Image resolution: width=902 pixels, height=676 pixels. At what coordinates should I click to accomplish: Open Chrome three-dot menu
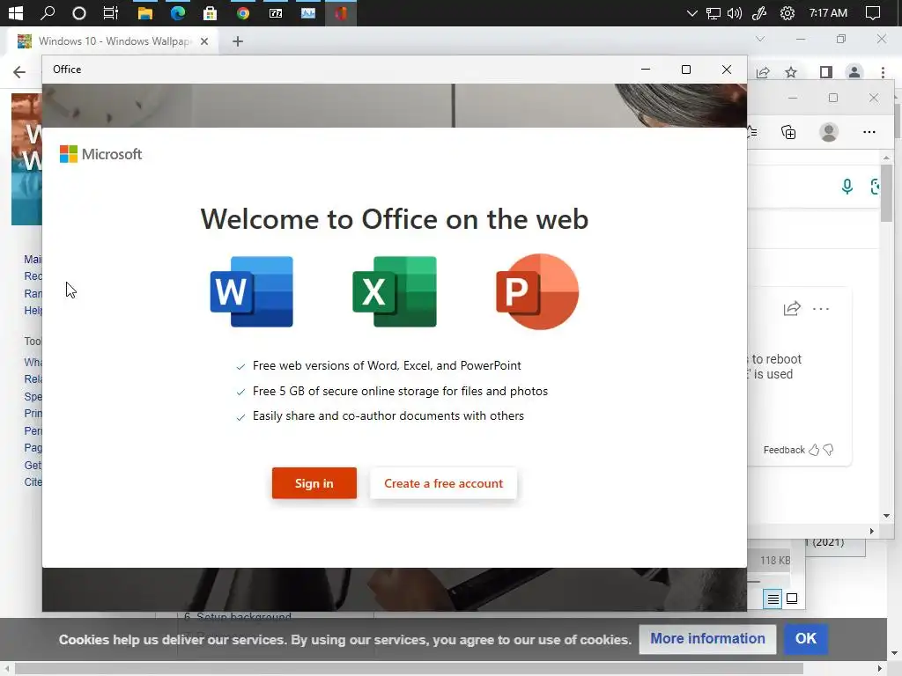[x=883, y=72]
